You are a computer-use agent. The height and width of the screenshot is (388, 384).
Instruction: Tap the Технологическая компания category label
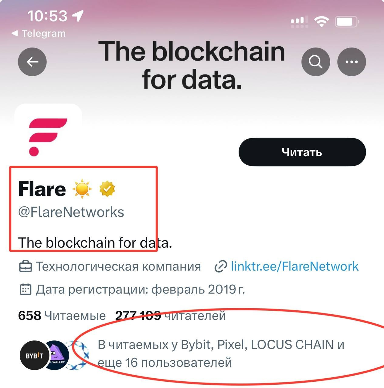[118, 266]
